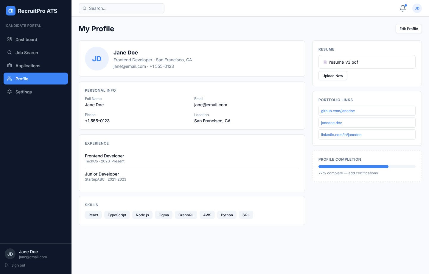Click the RecruitPro ATS briefcase logo
Screen dimensions: 429x274
11,11
